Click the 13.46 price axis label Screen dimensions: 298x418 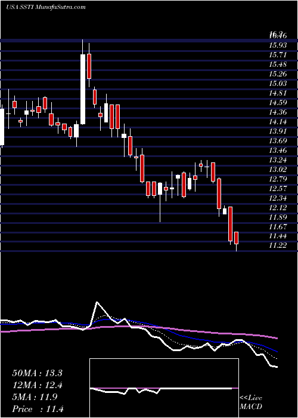[x=278, y=150]
